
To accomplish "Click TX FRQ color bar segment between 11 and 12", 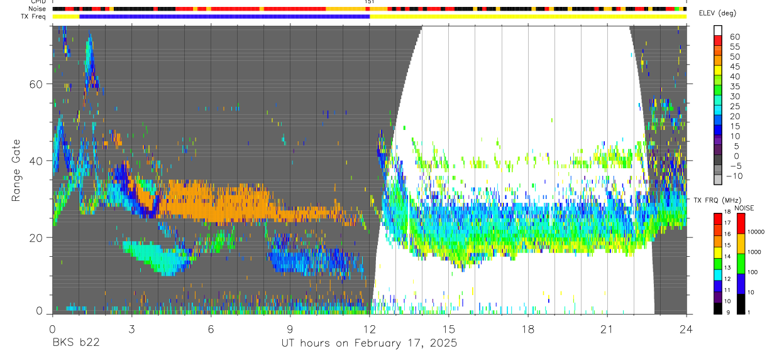I will click(x=719, y=285).
